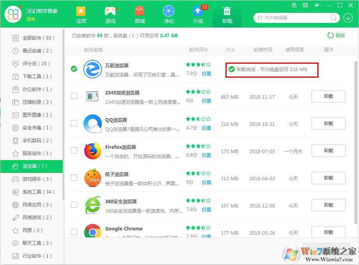Click the 登录 login link
This screenshot has width=359, height=265.
[31, 19]
